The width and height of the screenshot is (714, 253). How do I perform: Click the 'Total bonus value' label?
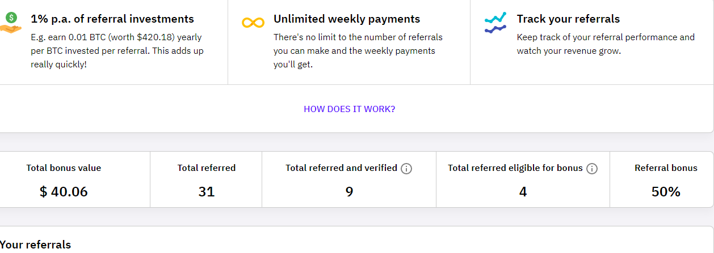(x=64, y=168)
